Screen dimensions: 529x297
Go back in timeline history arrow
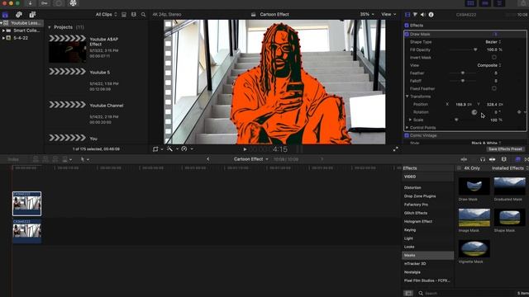tap(207, 159)
